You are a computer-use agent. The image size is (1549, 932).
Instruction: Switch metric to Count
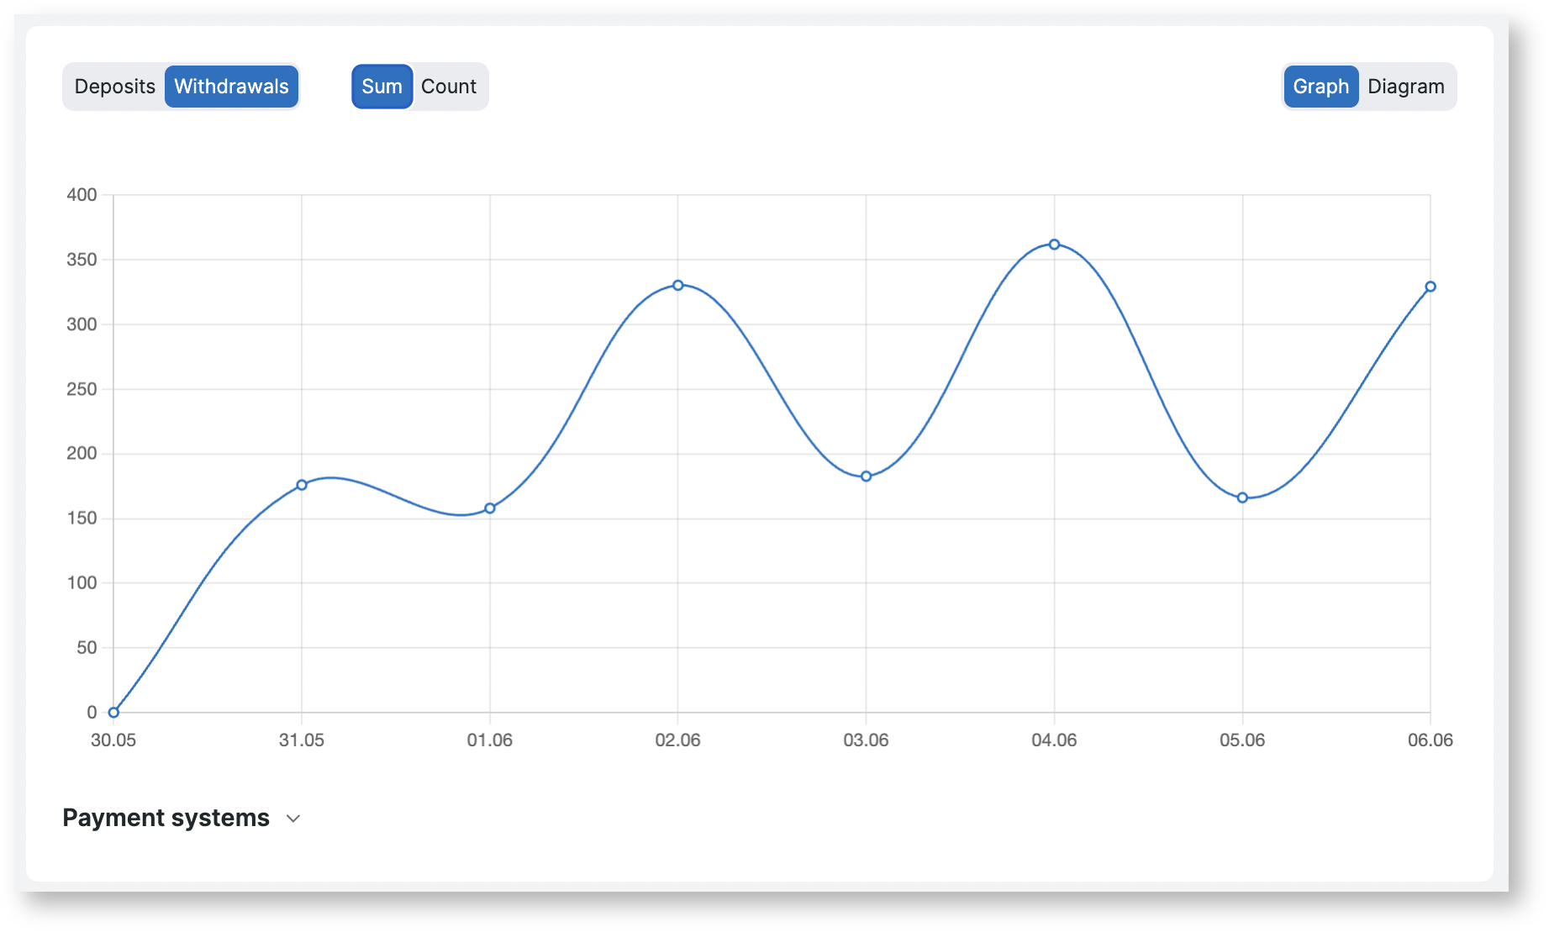point(449,87)
